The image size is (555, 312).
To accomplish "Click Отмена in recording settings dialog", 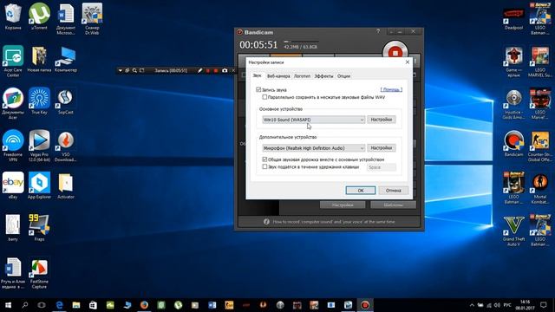I will (x=393, y=191).
